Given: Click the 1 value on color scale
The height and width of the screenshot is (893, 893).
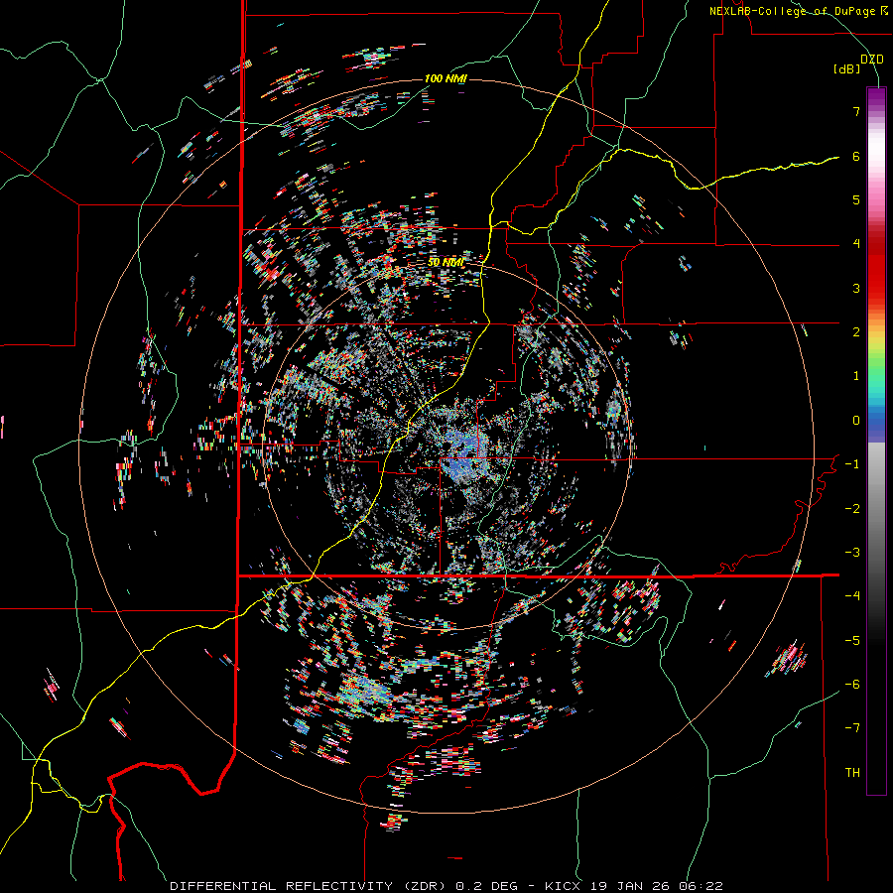Looking at the screenshot, I should point(856,376).
